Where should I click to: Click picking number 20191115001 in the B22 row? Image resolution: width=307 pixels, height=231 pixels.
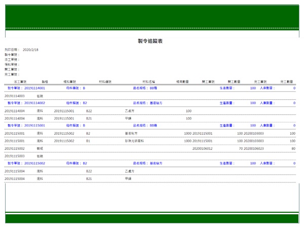(64, 111)
